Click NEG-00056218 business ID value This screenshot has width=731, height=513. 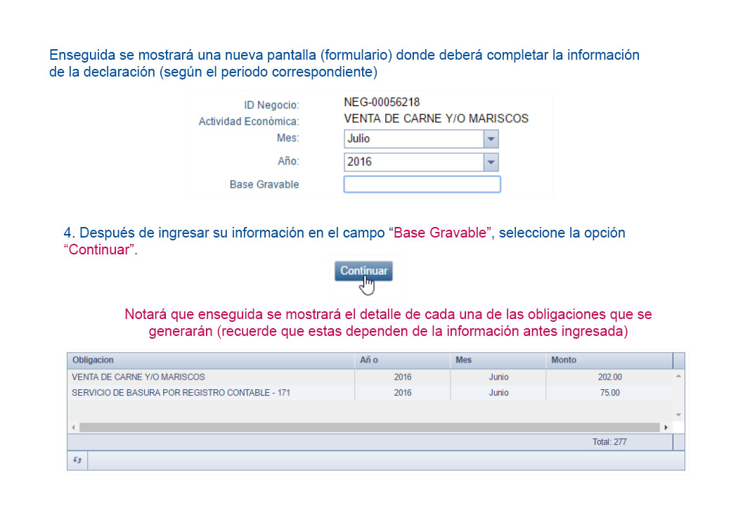point(382,102)
